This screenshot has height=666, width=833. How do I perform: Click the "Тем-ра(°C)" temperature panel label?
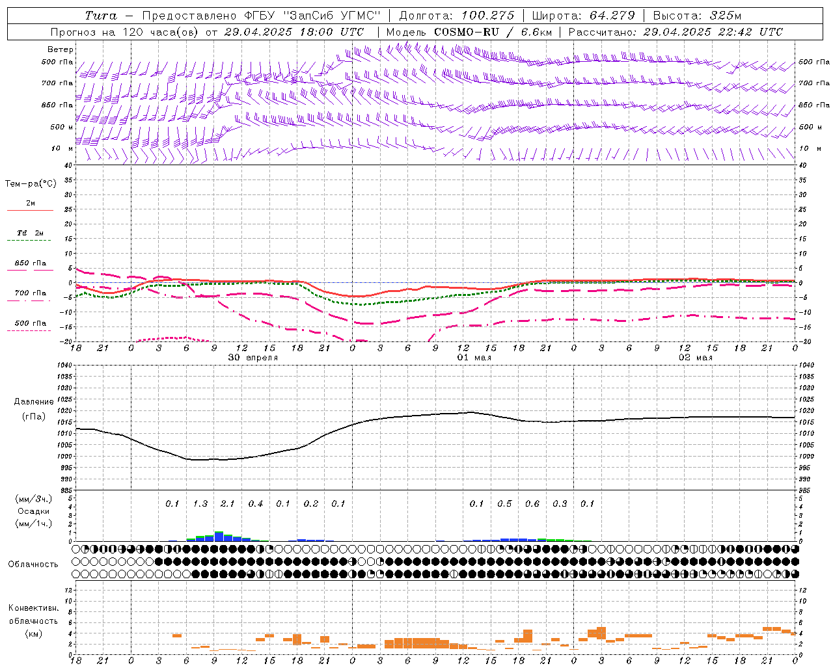pyautogui.click(x=31, y=184)
